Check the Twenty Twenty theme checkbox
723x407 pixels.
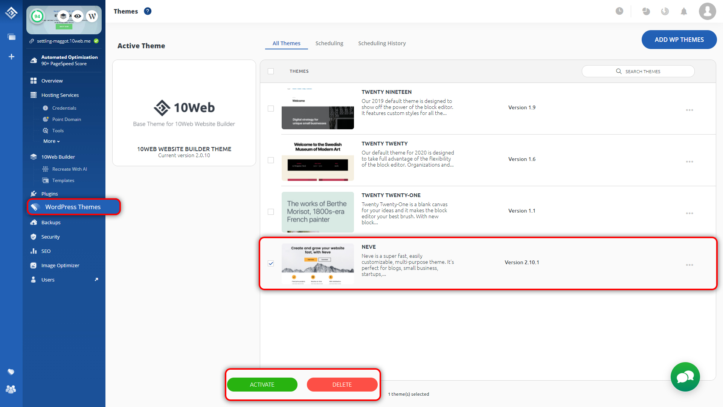point(271,160)
